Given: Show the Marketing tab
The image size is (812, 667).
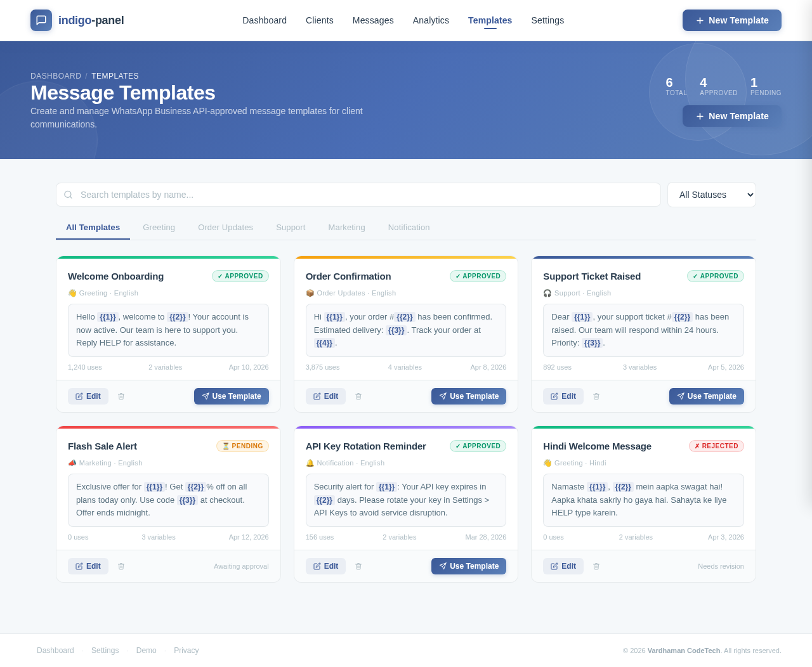Looking at the screenshot, I should 346,228.
